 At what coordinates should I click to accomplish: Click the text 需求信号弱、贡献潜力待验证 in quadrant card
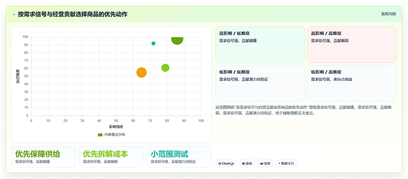coord(244,79)
